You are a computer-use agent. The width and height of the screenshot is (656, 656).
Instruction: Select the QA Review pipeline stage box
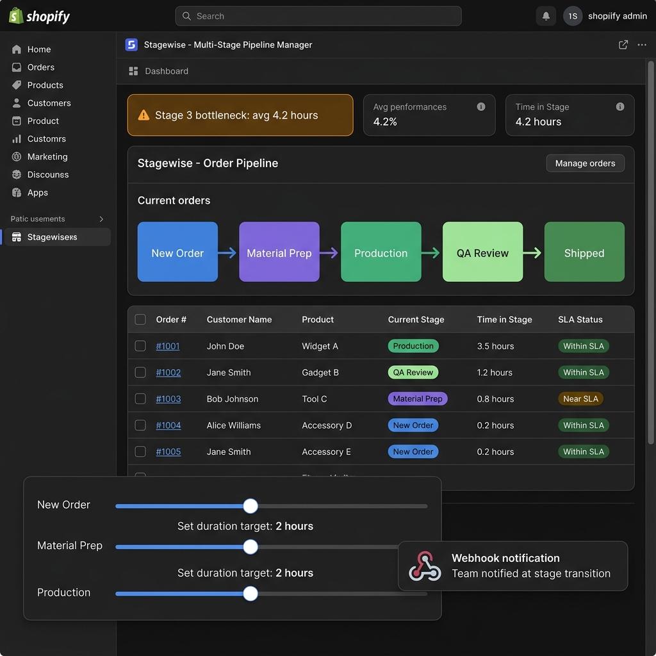point(482,251)
